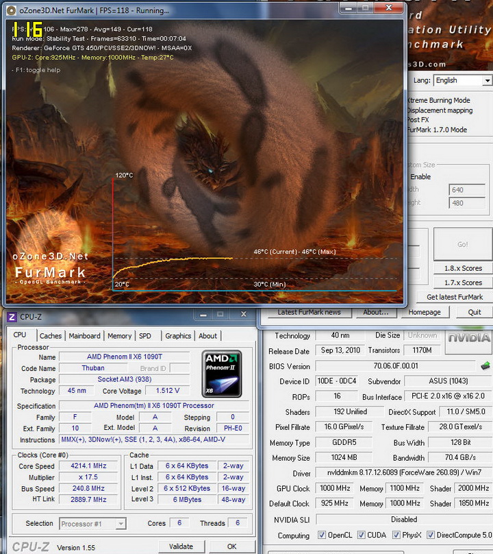Open the Memory tab in CPU-Z
493x554 pixels.
[120, 336]
